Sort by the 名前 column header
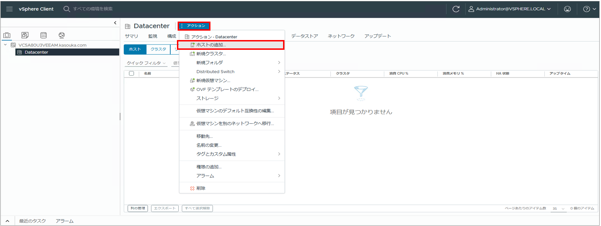Screen dimensions: 601x226 click(x=148, y=73)
